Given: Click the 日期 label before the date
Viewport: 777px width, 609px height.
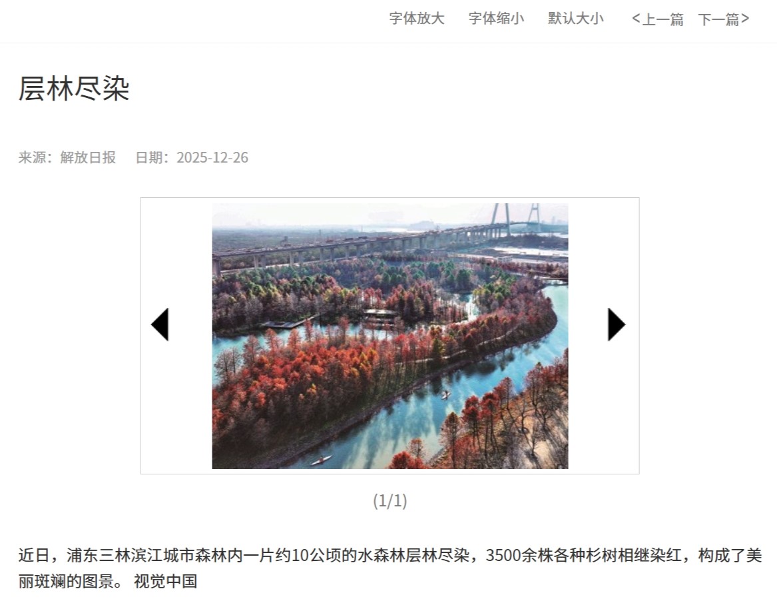Looking at the screenshot, I should 152,157.
